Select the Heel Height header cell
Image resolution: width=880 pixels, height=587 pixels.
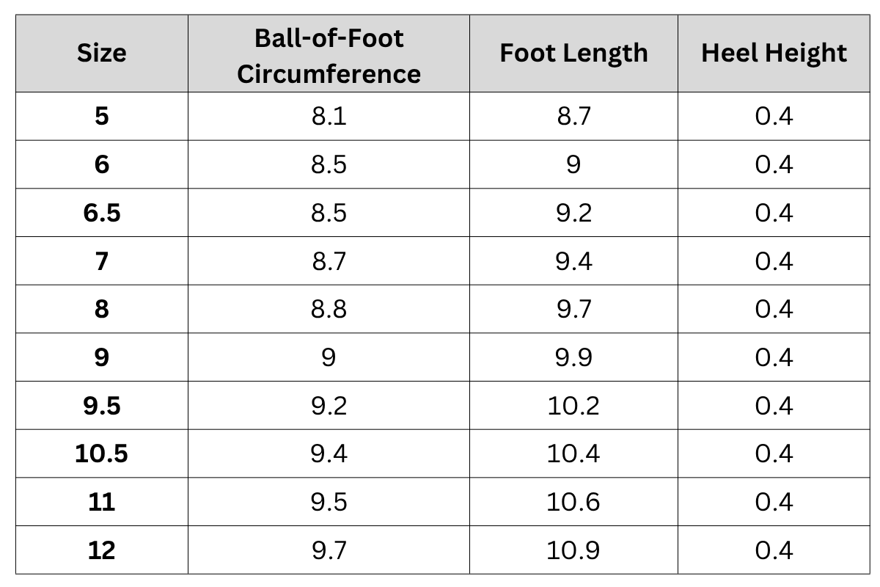(774, 53)
